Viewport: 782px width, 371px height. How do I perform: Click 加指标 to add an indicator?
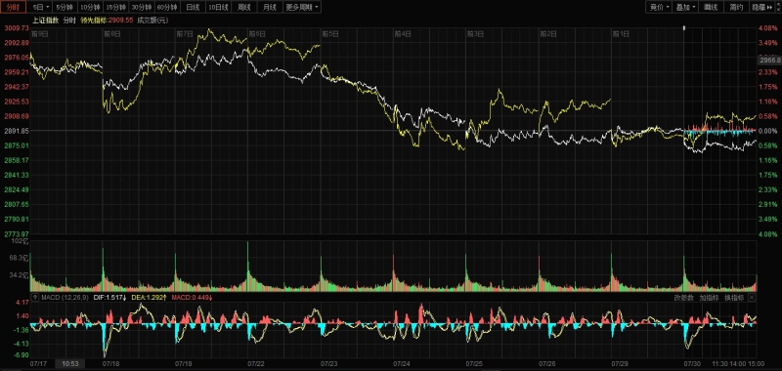pos(709,298)
